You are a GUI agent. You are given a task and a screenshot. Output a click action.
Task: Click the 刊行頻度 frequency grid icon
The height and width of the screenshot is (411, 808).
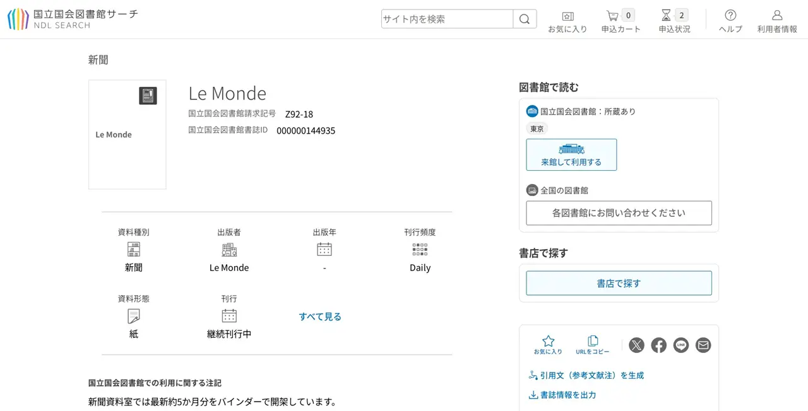(x=420, y=249)
